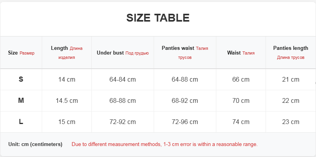Screen dimensions: 316x157
Task: Select the 72-92 cm under bust cell
Action: pyautogui.click(x=123, y=122)
